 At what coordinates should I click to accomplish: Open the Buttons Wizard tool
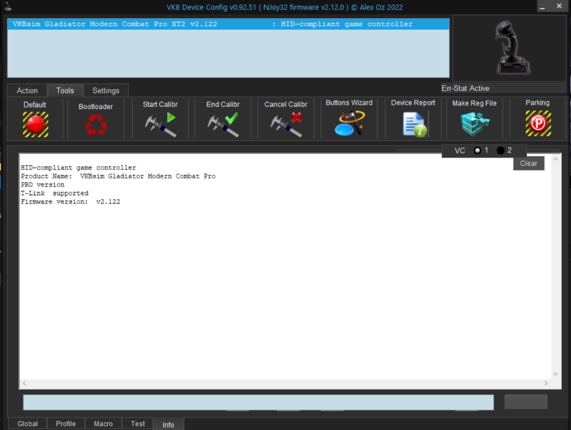(349, 124)
